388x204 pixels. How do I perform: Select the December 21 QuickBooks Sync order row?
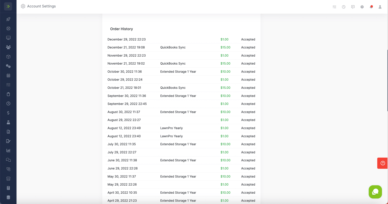pos(181,47)
